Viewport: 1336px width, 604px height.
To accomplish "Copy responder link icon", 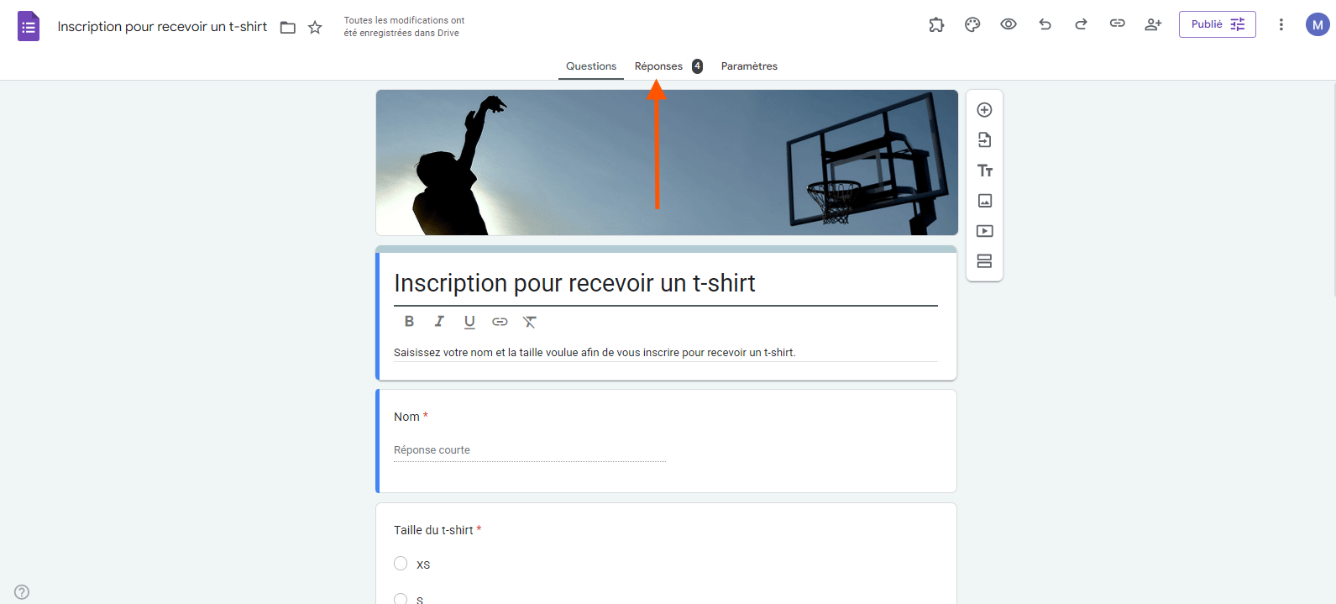I will coord(1117,24).
